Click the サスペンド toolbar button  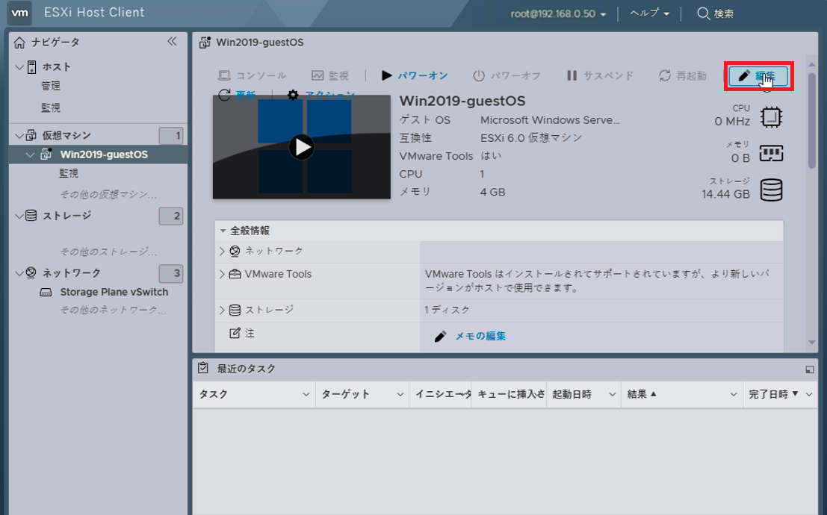click(x=600, y=75)
